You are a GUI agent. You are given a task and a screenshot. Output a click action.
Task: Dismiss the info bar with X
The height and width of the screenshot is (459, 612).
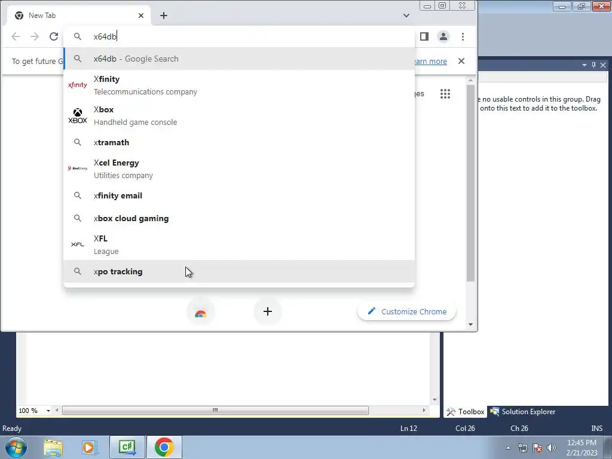tap(461, 61)
